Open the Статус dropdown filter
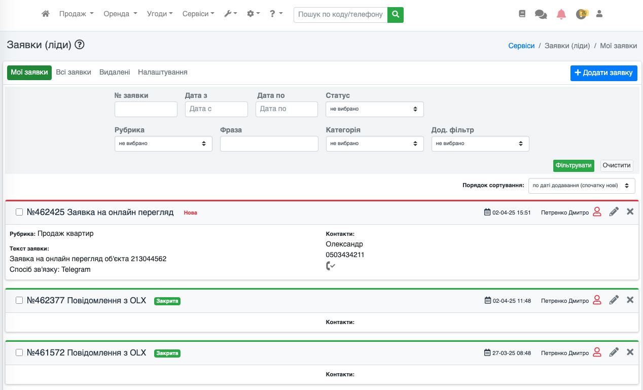The image size is (643, 390). coord(374,109)
